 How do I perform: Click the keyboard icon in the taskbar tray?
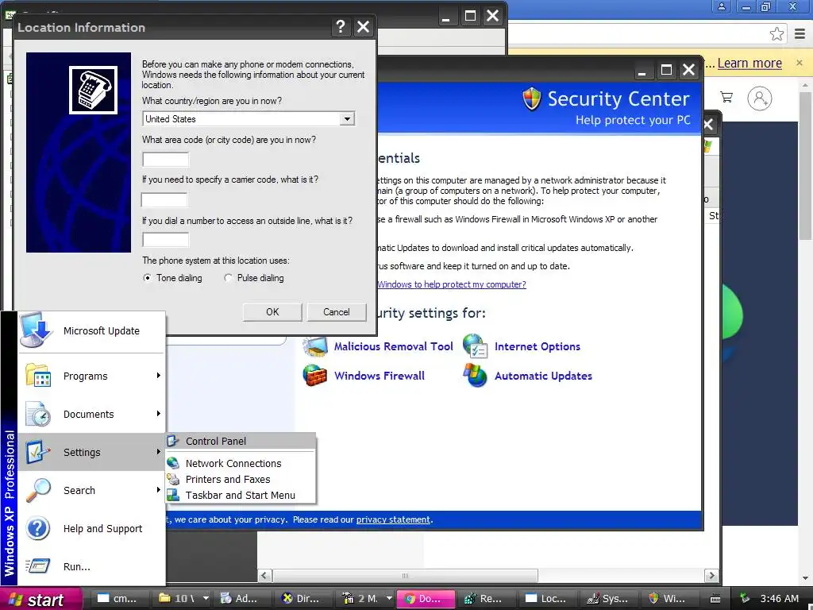coord(715,599)
